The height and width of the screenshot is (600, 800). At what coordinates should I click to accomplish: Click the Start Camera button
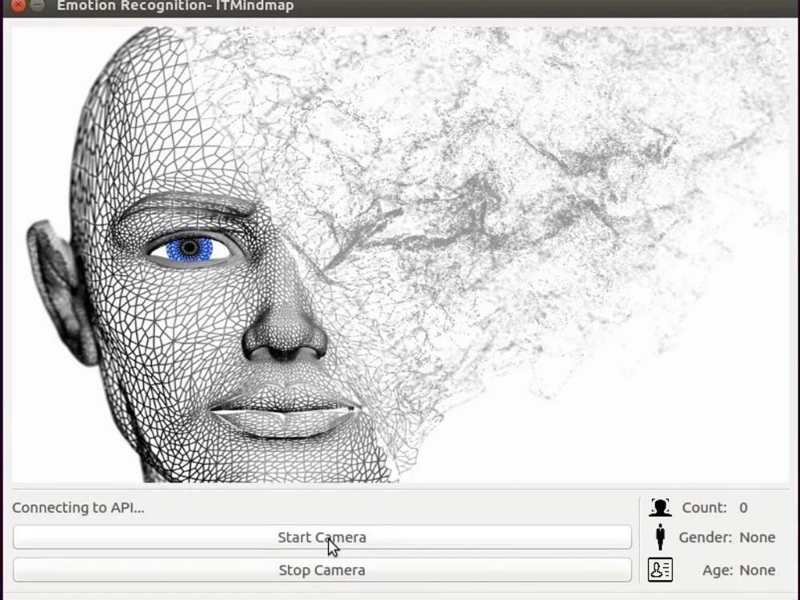point(322,538)
